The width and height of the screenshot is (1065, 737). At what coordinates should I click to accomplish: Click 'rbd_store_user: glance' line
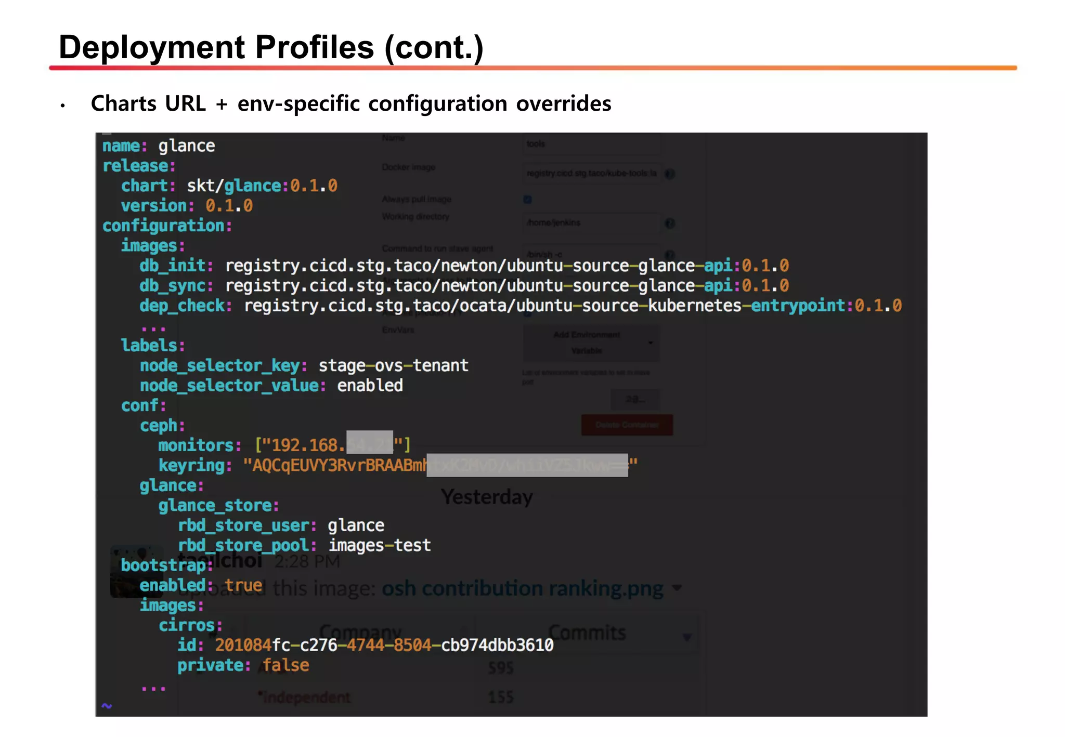(x=281, y=525)
